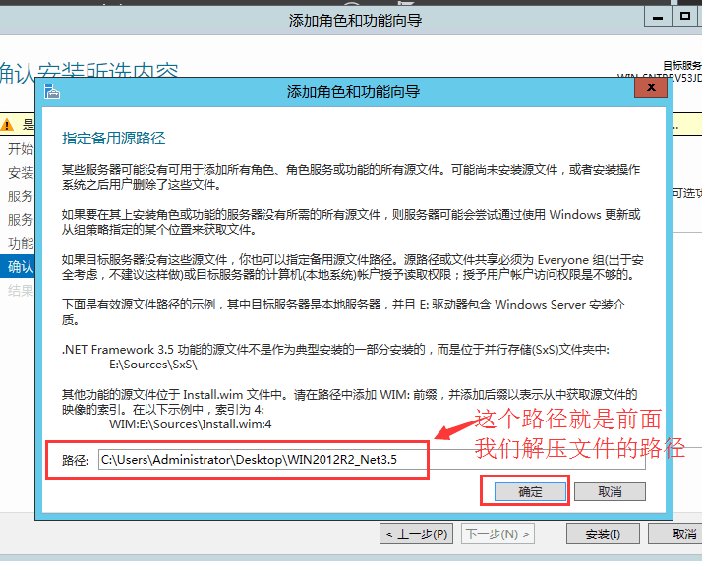Viewport: 702px width, 561px height.
Task: Click the 指定备用源路径 heading text
Action: tap(114, 139)
